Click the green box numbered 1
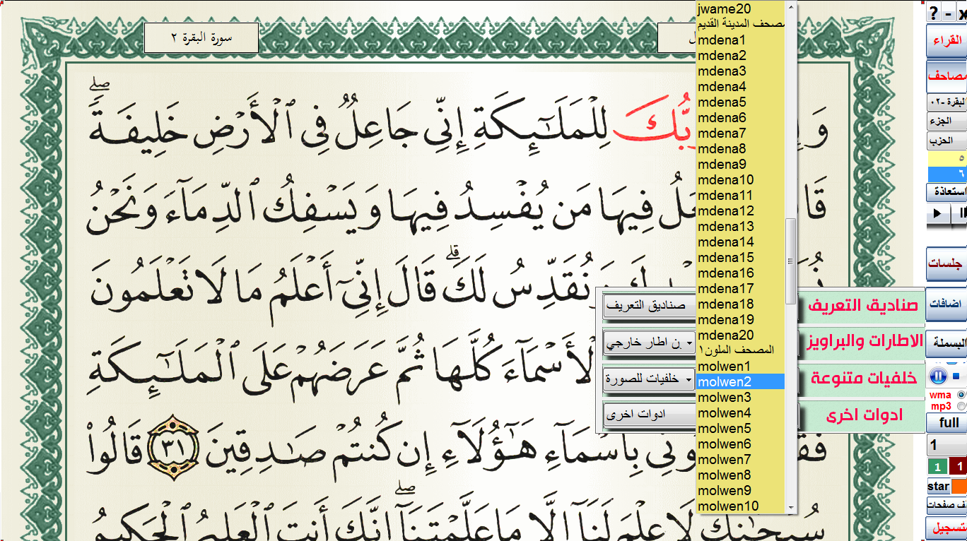Viewport: 967px width, 541px height. [937, 467]
